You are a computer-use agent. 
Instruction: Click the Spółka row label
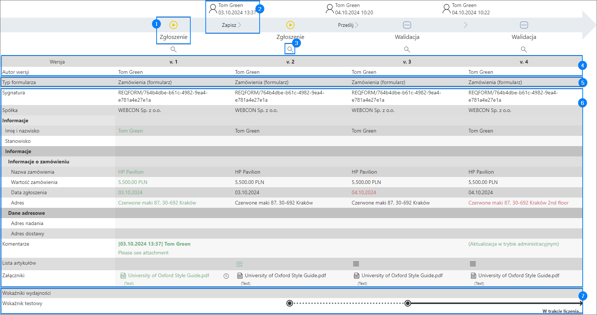10,110
